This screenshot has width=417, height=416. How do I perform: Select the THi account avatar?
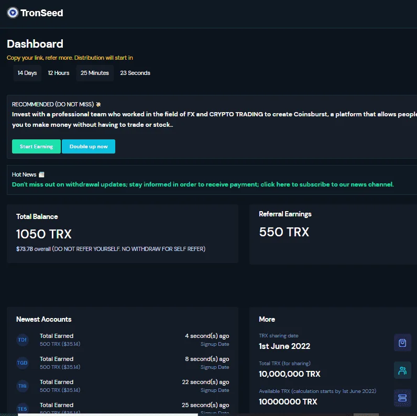click(x=23, y=386)
